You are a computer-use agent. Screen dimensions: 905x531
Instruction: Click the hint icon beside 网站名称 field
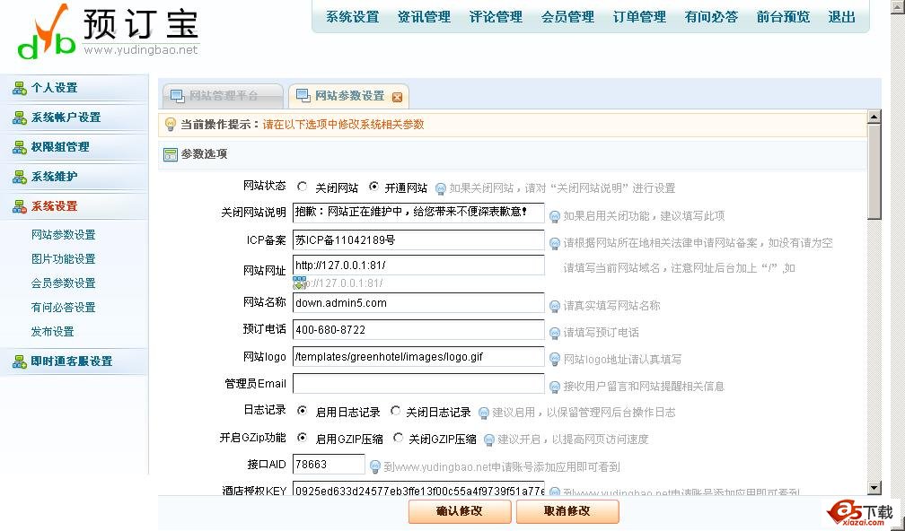554,306
